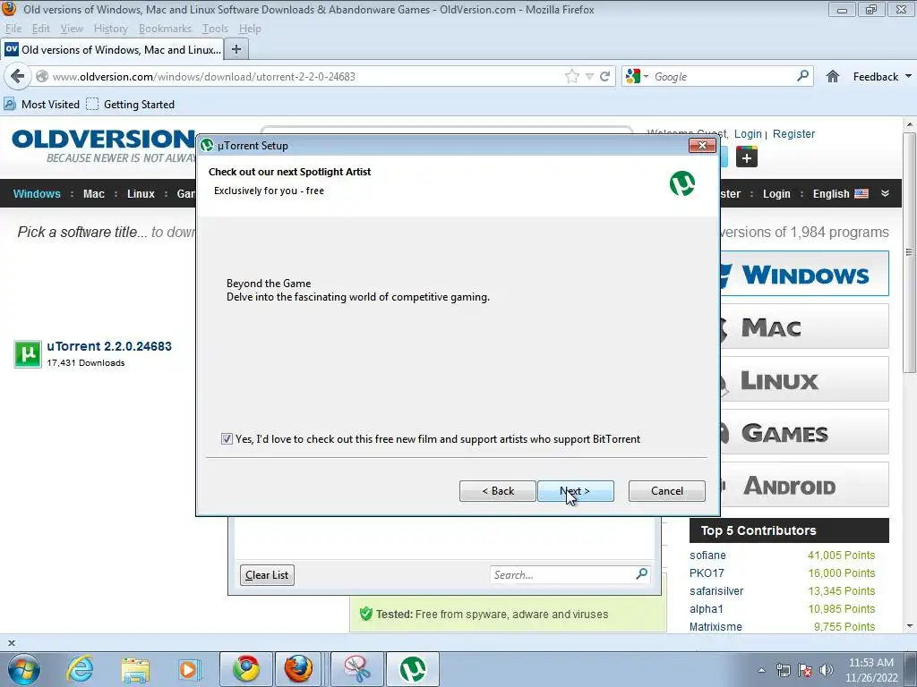Click the Login link beside Register
This screenshot has height=687, width=917.
point(748,134)
